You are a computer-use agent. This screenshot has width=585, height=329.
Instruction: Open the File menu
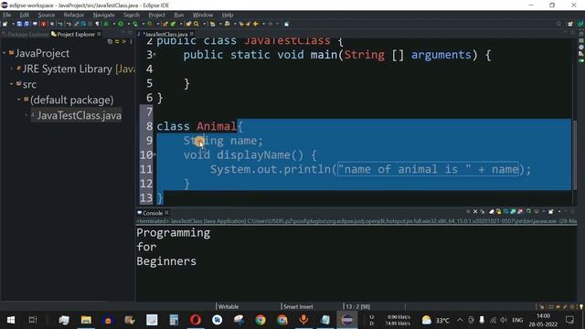(7, 15)
